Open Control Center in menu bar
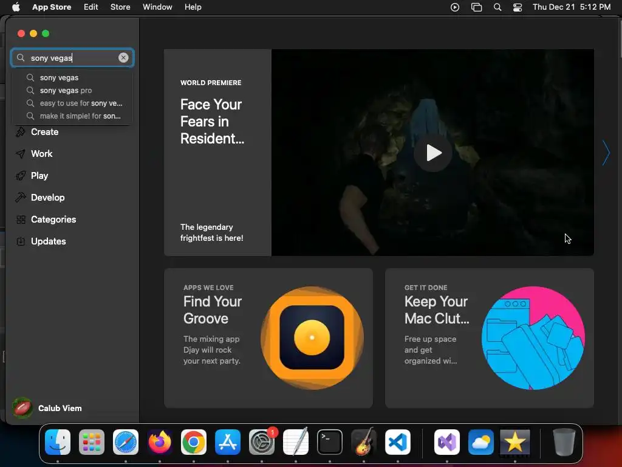The width and height of the screenshot is (622, 467). [x=518, y=7]
